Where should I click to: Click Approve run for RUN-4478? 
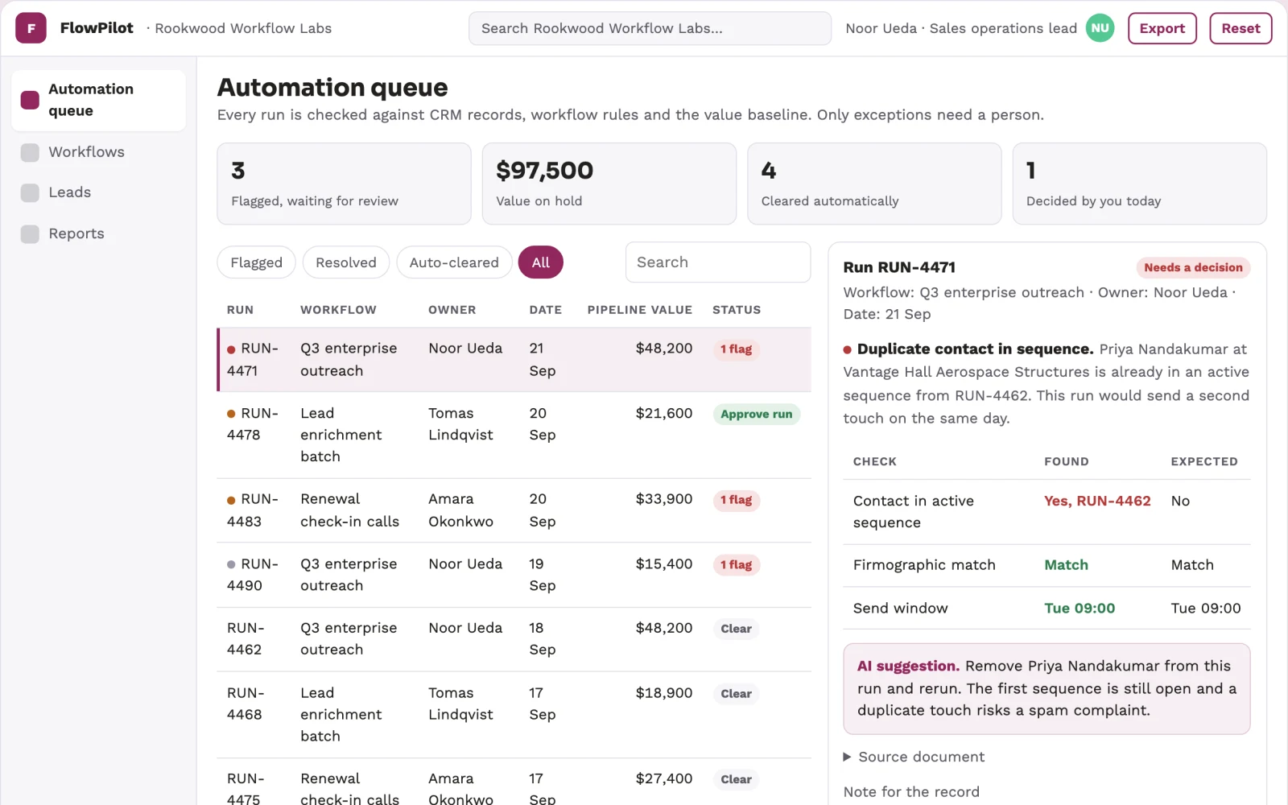[x=756, y=415]
